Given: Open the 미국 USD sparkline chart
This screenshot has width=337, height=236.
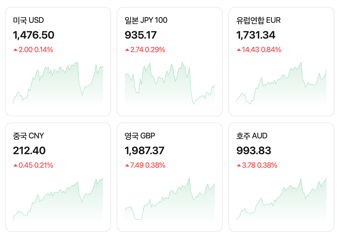Looking at the screenshot, I should [x=58, y=84].
